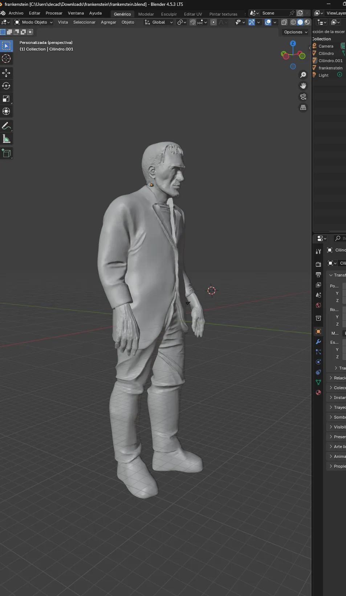Image resolution: width=346 pixels, height=596 pixels.
Task: Click the blue Z axis gizmo ball
Action: (293, 43)
